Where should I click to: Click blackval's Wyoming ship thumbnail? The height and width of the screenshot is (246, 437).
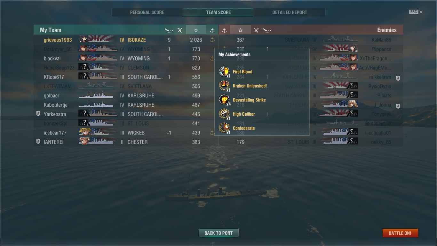pyautogui.click(x=97, y=58)
